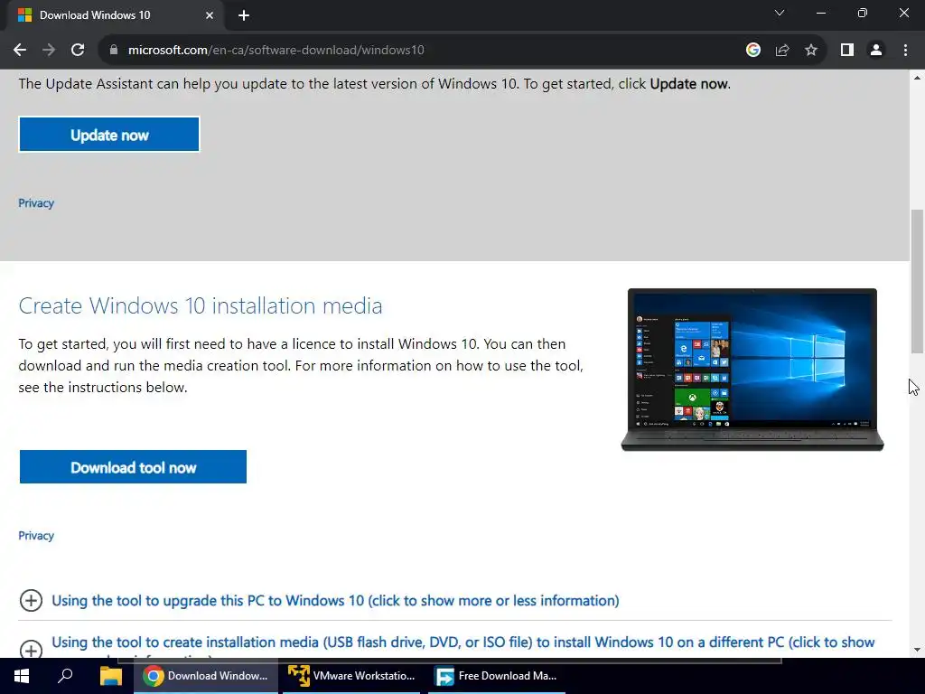Click the Update now button
Screen dimensions: 925x694
109,135
